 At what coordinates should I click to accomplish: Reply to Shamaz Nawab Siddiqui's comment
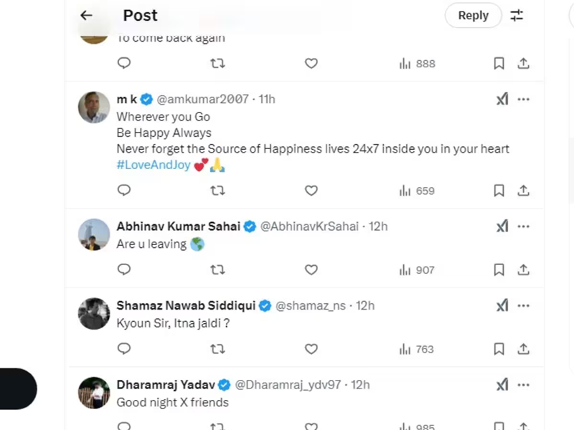point(124,349)
